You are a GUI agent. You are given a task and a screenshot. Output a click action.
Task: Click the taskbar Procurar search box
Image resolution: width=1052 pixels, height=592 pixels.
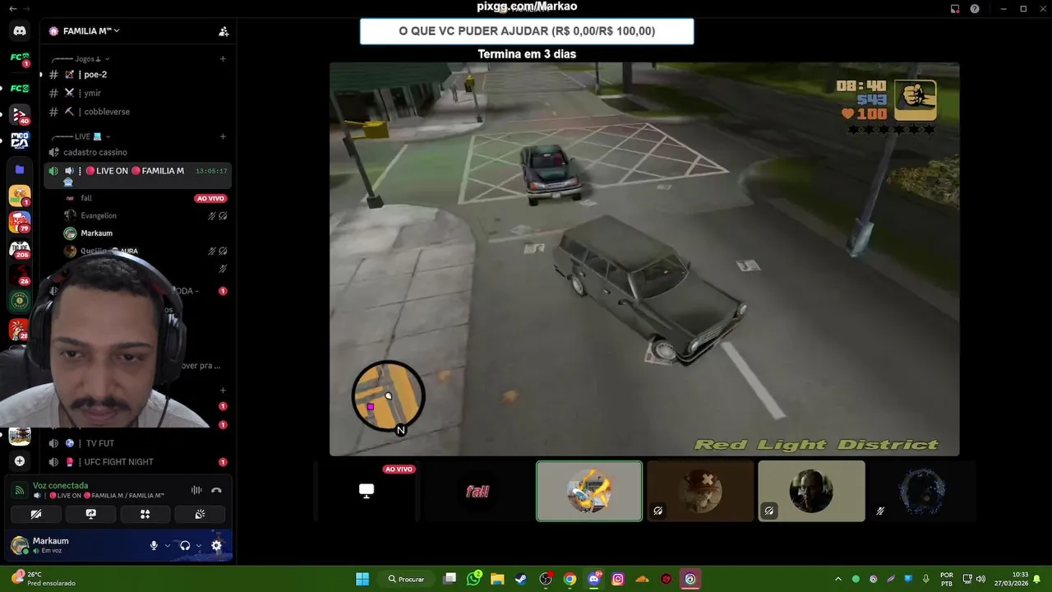click(406, 579)
